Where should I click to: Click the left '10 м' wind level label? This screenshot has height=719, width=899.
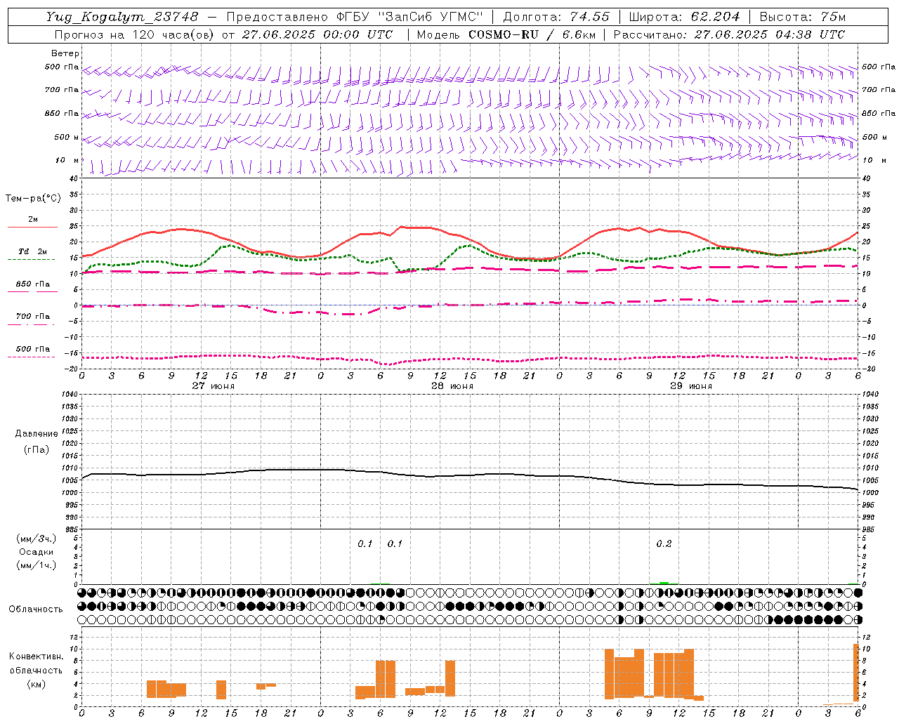click(x=67, y=160)
